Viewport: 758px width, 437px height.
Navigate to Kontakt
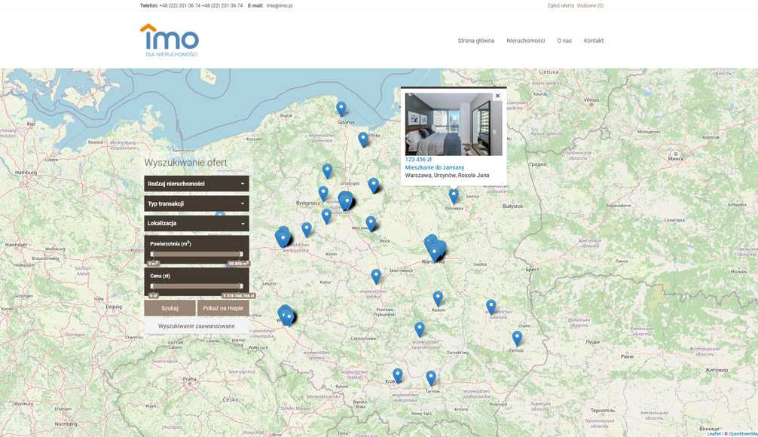tap(594, 41)
